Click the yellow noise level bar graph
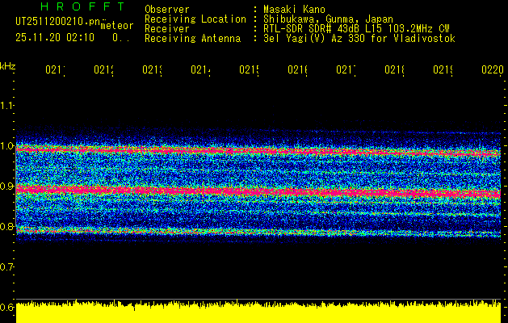Screen dimensions: 508x323 tap(258, 313)
